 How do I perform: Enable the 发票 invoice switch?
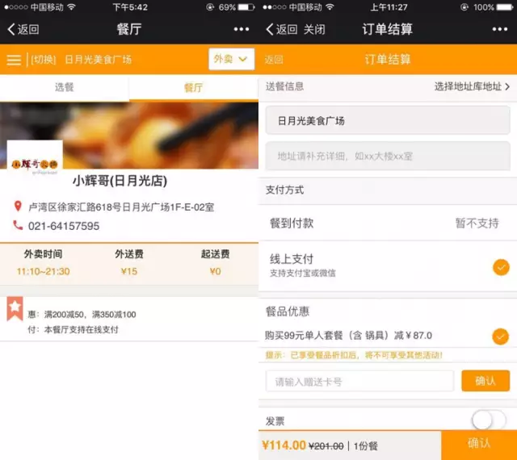pos(488,420)
